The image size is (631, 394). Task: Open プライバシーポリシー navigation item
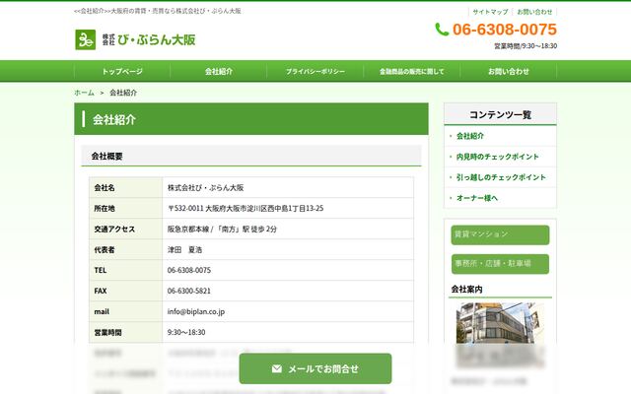click(x=315, y=71)
